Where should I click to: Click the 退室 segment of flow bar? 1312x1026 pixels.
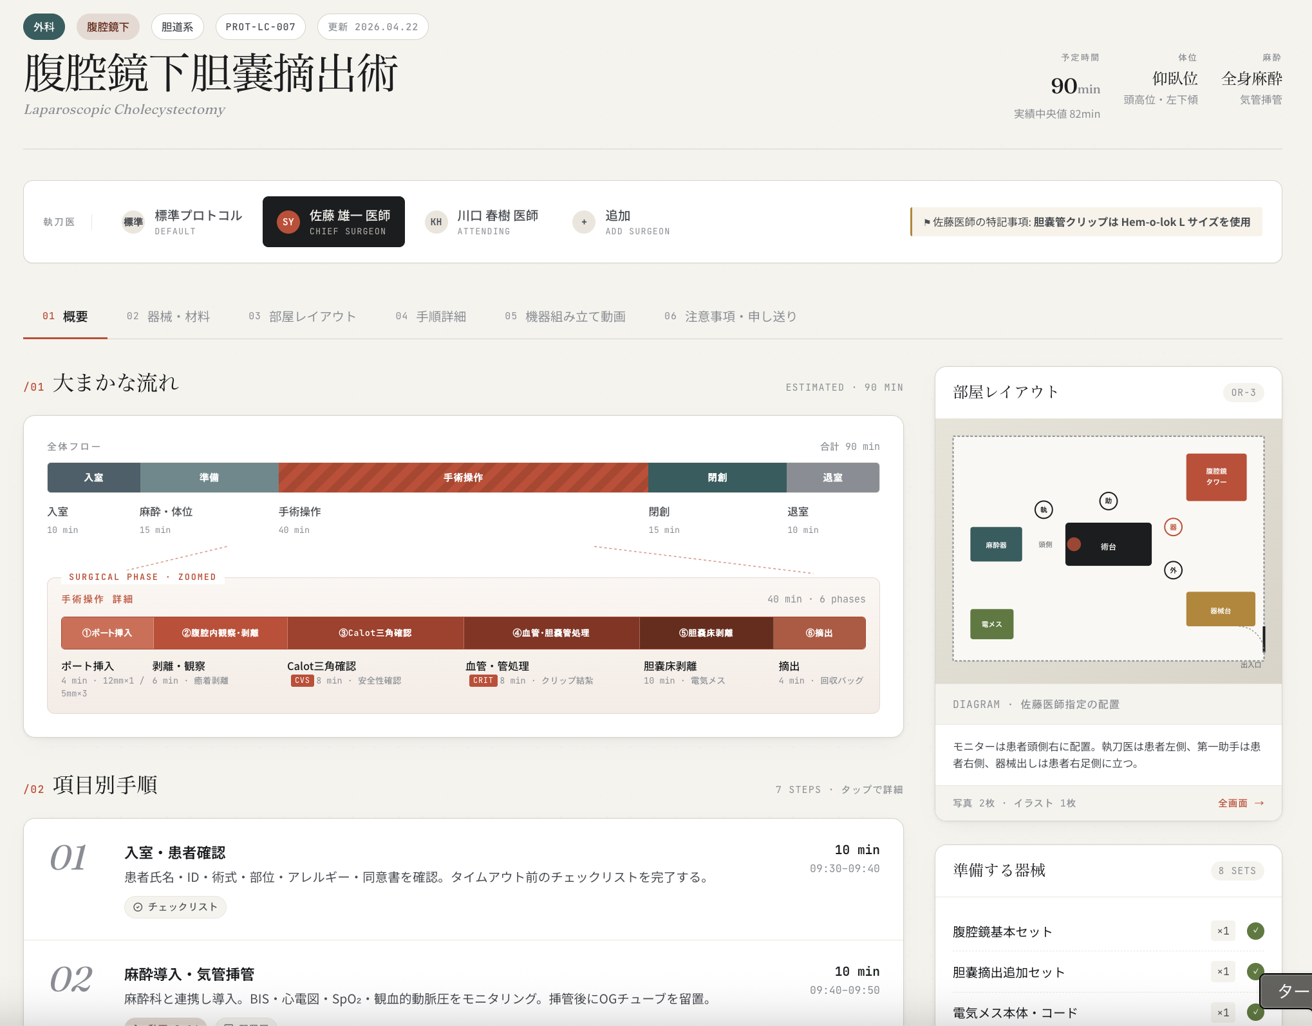832,478
